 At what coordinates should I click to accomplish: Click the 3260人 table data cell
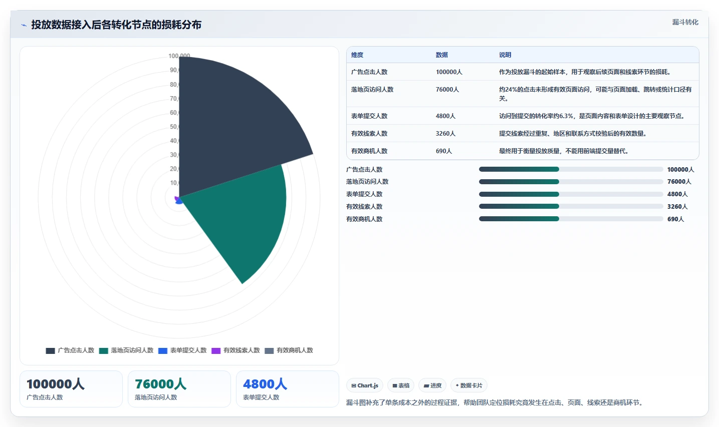(445, 134)
